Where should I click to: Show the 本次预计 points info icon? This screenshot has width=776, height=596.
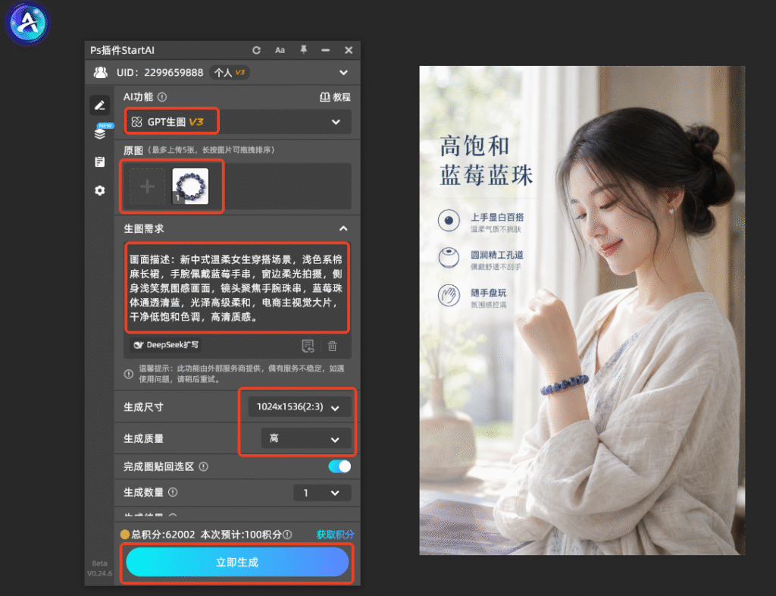[x=287, y=535]
